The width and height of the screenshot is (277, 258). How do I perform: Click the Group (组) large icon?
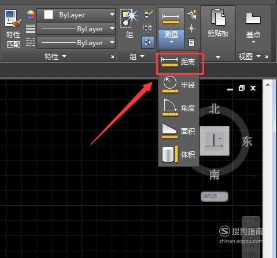[x=130, y=18]
